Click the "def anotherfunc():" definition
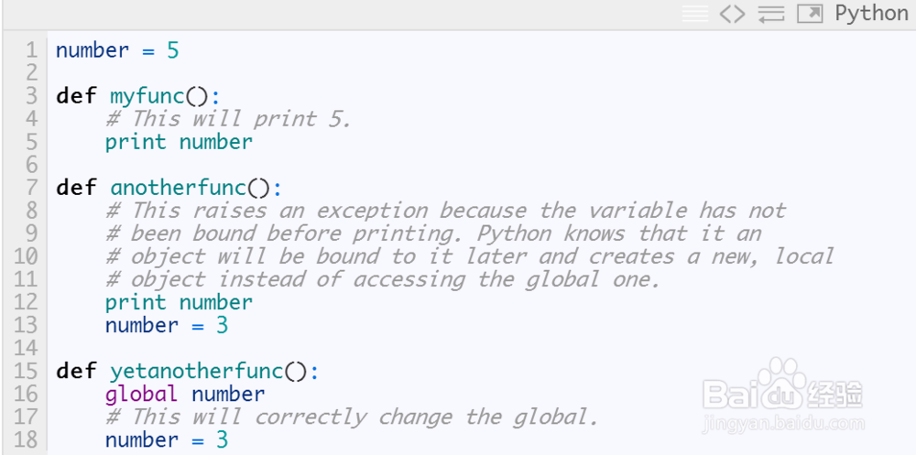 point(169,188)
